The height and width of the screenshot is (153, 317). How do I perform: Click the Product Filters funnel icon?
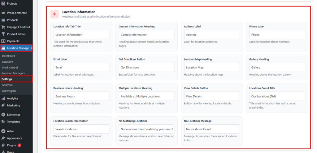[x=3, y=34]
